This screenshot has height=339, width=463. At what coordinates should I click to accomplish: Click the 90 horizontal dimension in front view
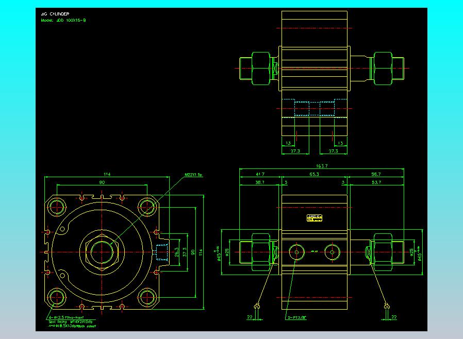click(102, 182)
